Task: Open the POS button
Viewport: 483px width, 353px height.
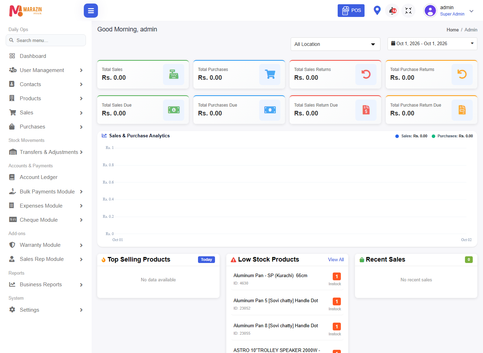Action: (351, 11)
